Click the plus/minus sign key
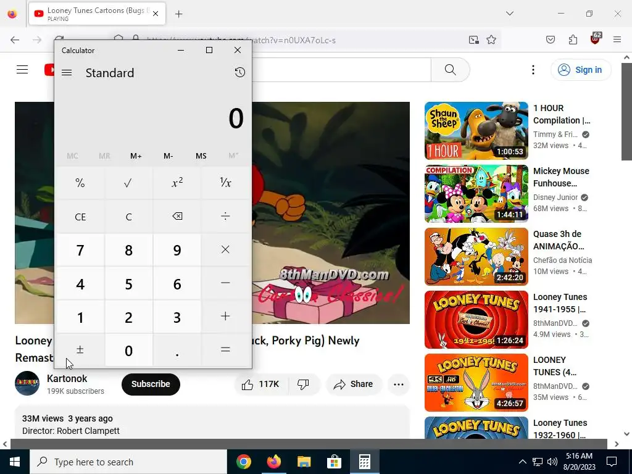Screen dimensions: 632x474 point(80,350)
